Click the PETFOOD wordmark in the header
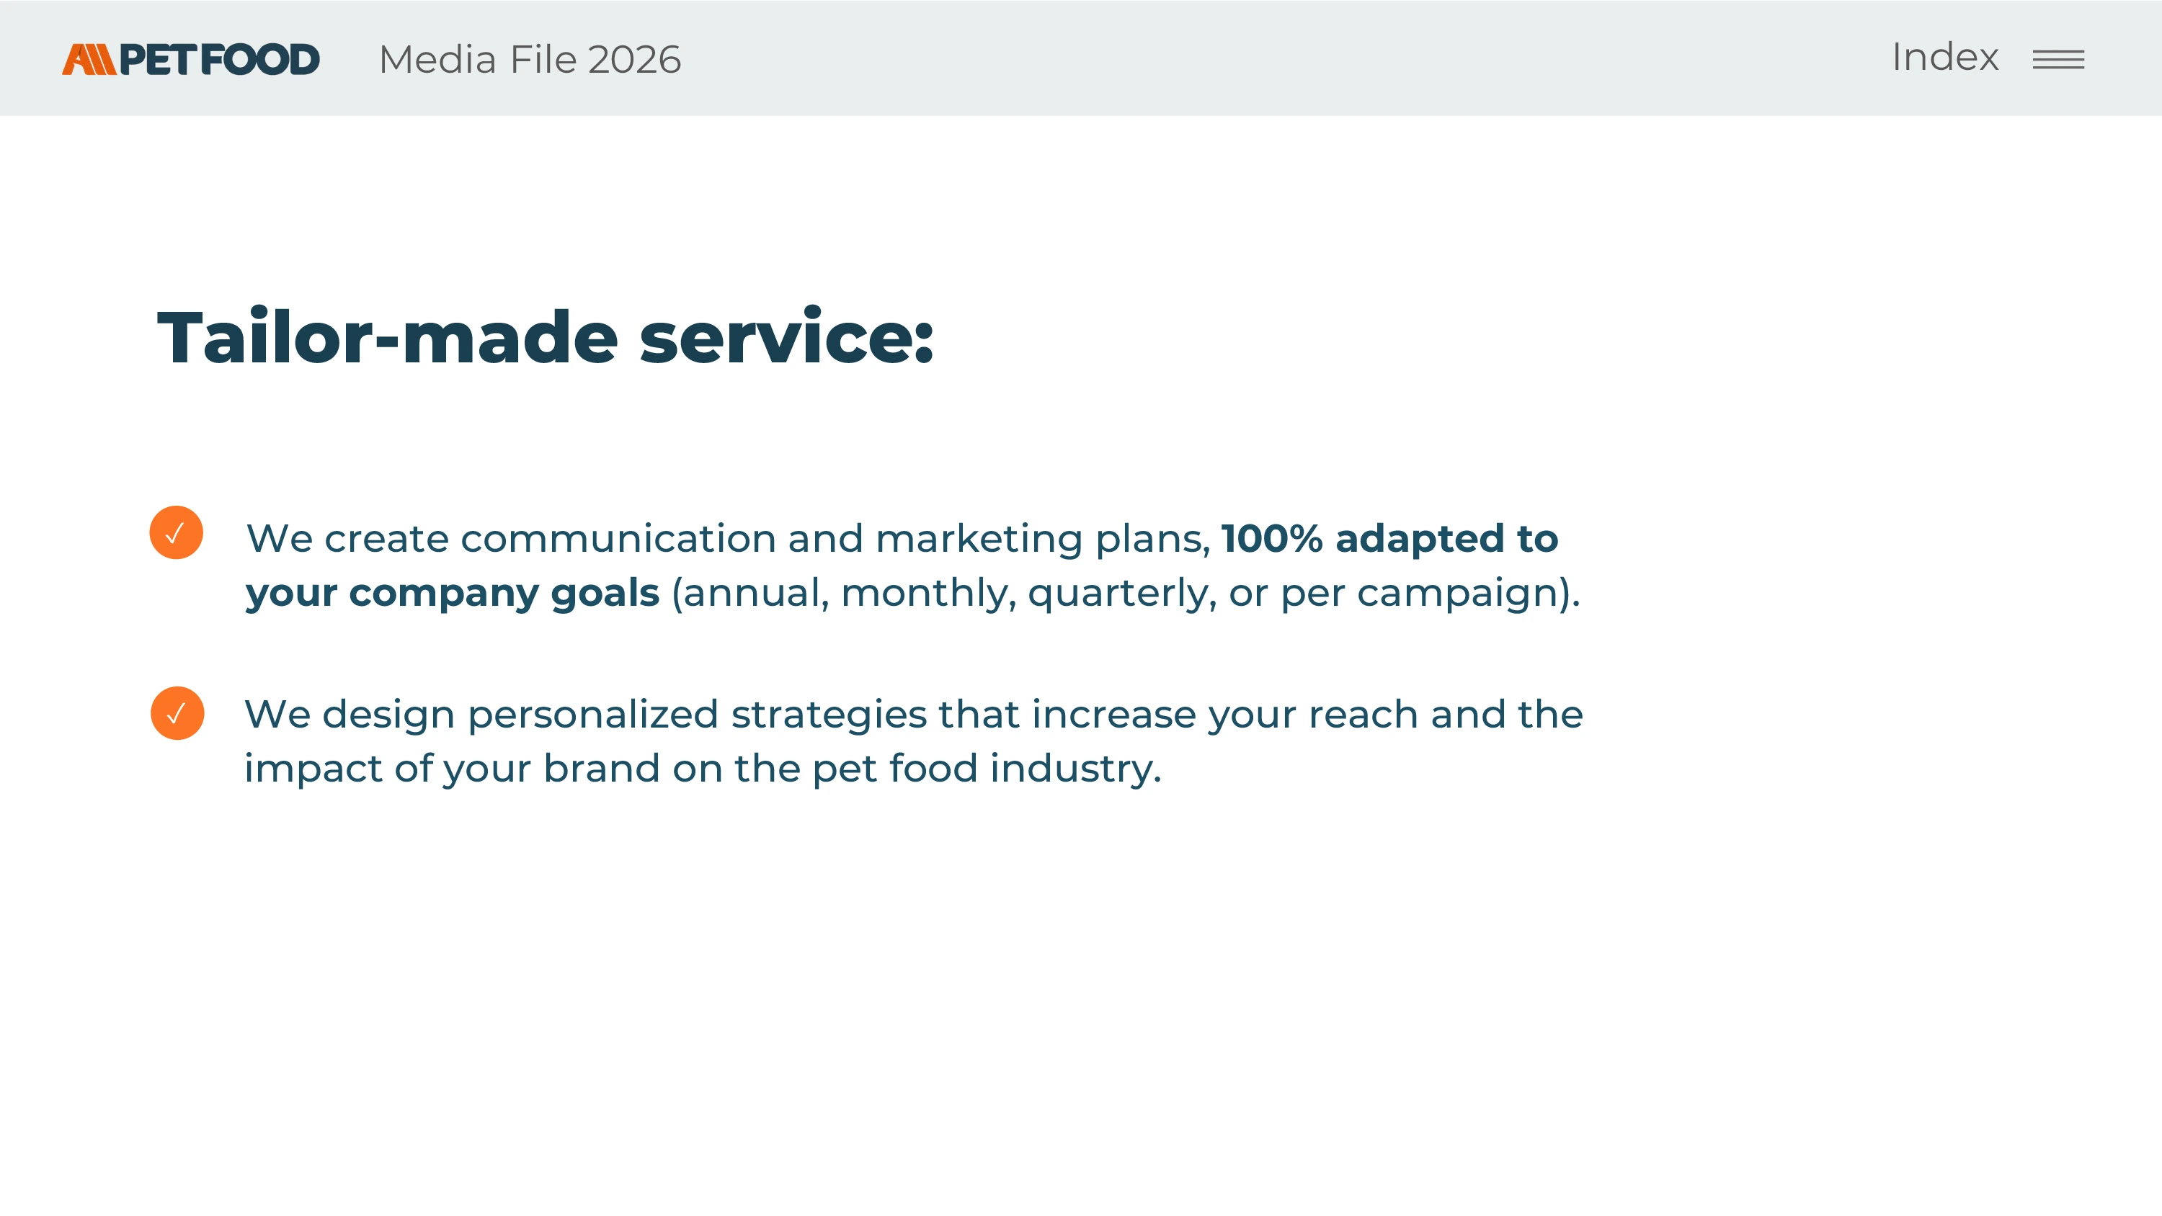2162x1216 pixels. click(219, 60)
